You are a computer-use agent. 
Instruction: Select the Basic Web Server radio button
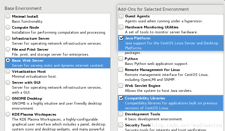coord(8,60)
